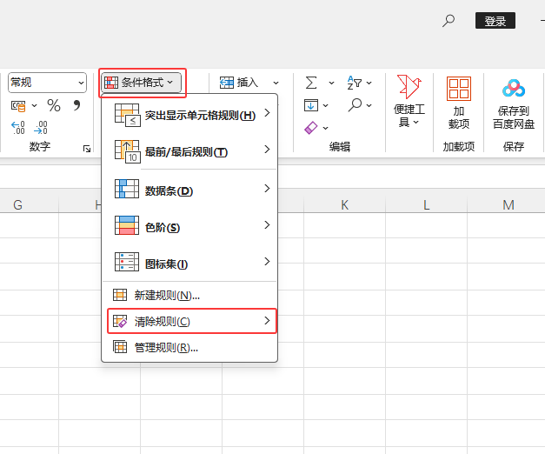Open the Sort & Filter tool
This screenshot has height=454, width=545.
point(355,82)
